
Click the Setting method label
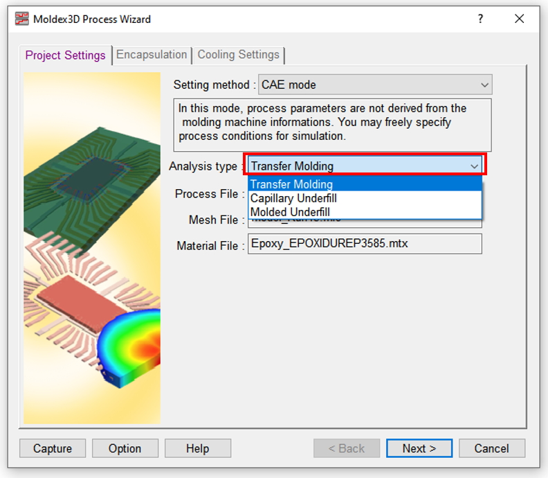(214, 85)
